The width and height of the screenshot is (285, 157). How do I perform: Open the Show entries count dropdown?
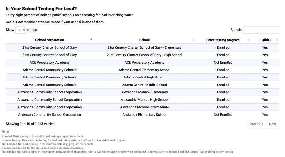coord(21,30)
